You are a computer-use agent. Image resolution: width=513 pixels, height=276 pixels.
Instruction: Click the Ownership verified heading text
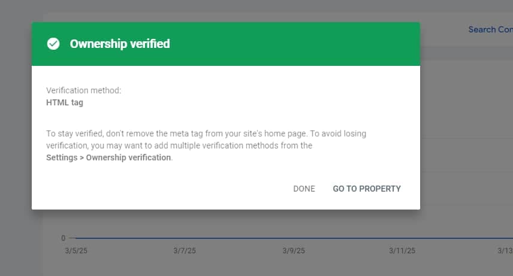click(120, 44)
